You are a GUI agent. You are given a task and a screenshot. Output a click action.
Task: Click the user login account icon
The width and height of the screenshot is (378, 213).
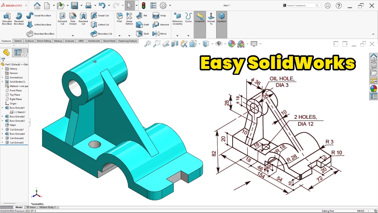tap(328, 5)
